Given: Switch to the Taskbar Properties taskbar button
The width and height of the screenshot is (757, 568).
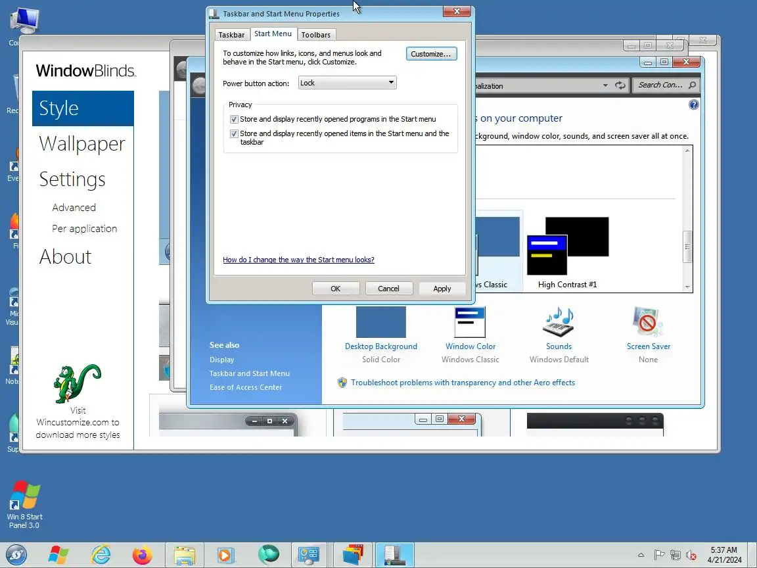Looking at the screenshot, I should tap(394, 555).
